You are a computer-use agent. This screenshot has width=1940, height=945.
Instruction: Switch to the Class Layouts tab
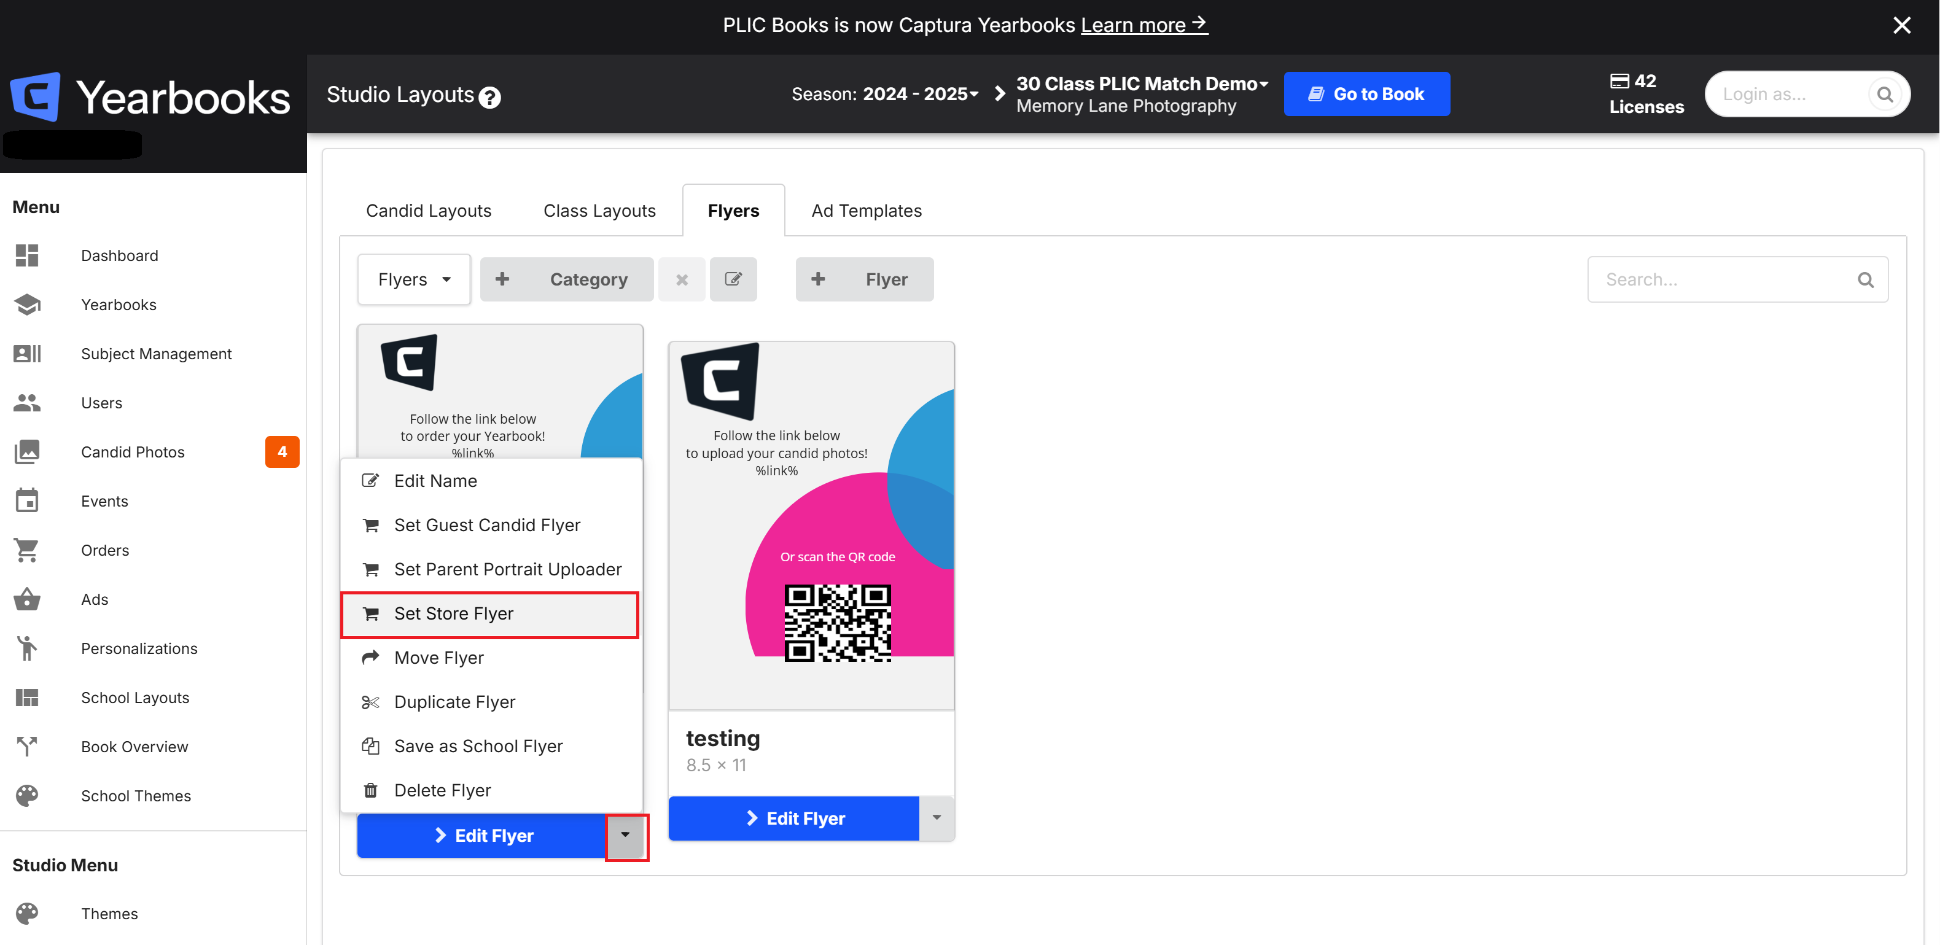point(599,211)
